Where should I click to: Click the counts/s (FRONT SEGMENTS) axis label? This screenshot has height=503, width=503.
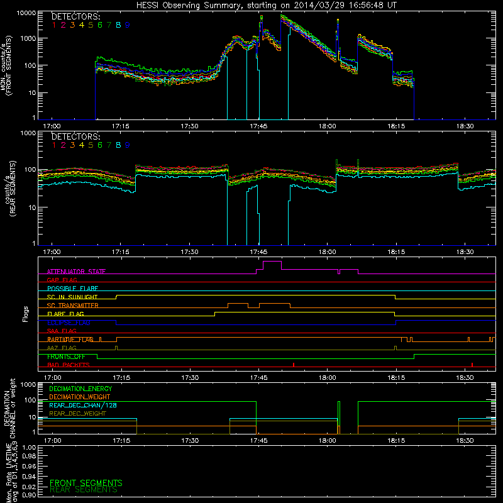coord(6,66)
